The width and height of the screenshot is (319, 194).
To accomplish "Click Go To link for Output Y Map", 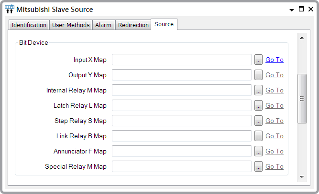I will point(275,75).
